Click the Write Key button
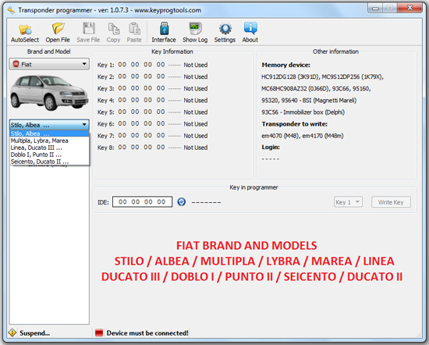 coord(391,202)
